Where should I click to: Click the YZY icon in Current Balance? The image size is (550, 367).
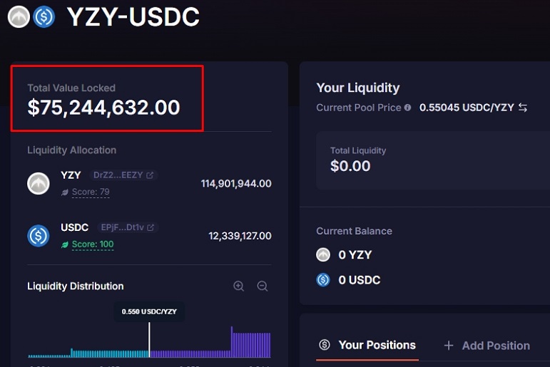click(x=323, y=255)
